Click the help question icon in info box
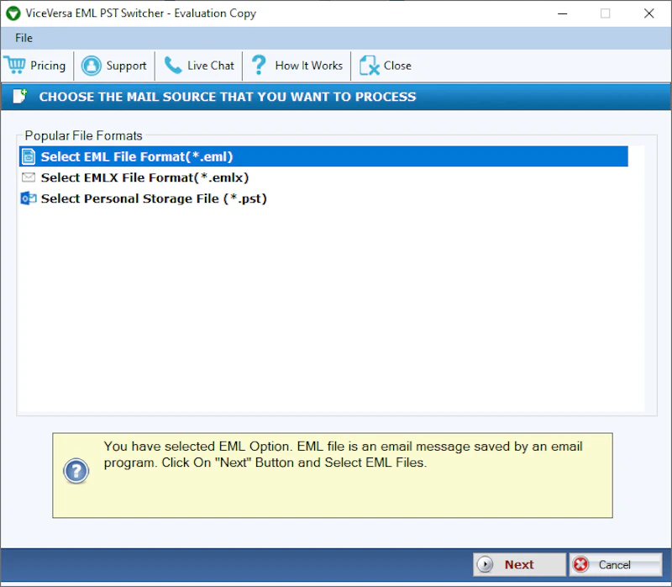Screen dimensions: 672x587 [x=76, y=471]
